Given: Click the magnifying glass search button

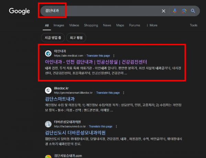Looking at the screenshot, I should [193, 11].
